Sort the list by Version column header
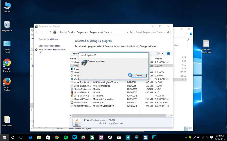 coord(159,58)
